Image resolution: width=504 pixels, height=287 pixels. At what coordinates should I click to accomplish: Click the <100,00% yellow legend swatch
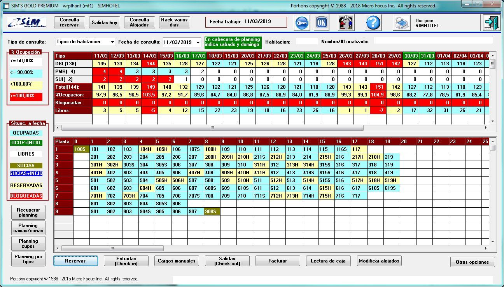click(x=26, y=84)
